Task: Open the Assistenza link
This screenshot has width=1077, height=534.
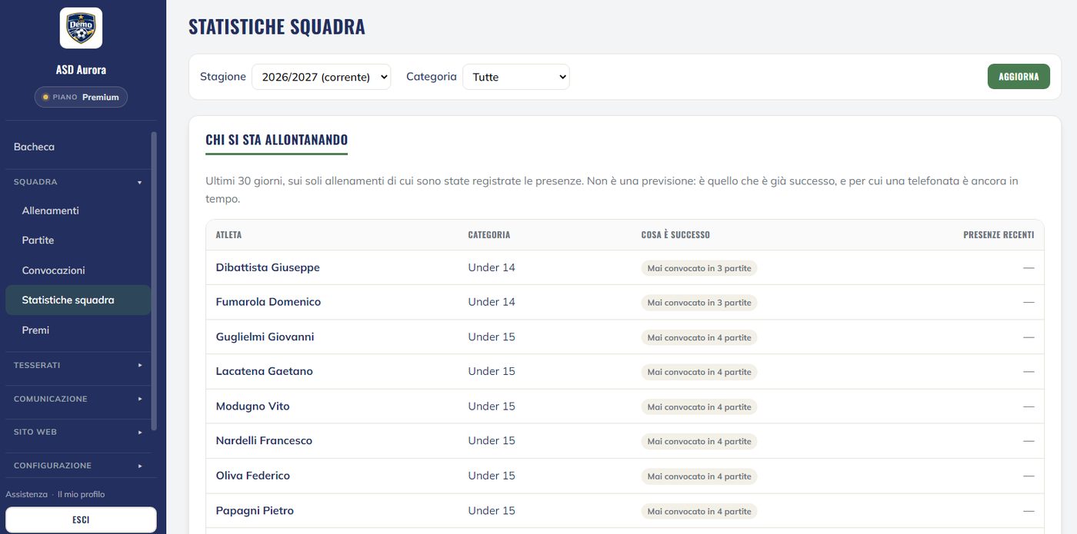Action: pyautogui.click(x=26, y=494)
